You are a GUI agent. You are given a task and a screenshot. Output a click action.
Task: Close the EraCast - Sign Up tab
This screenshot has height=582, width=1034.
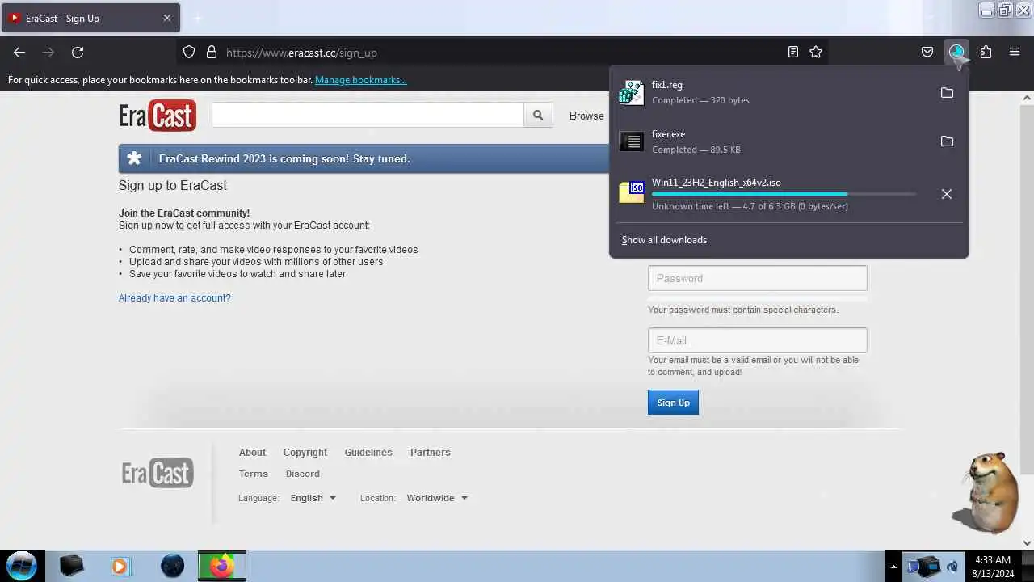pyautogui.click(x=167, y=18)
